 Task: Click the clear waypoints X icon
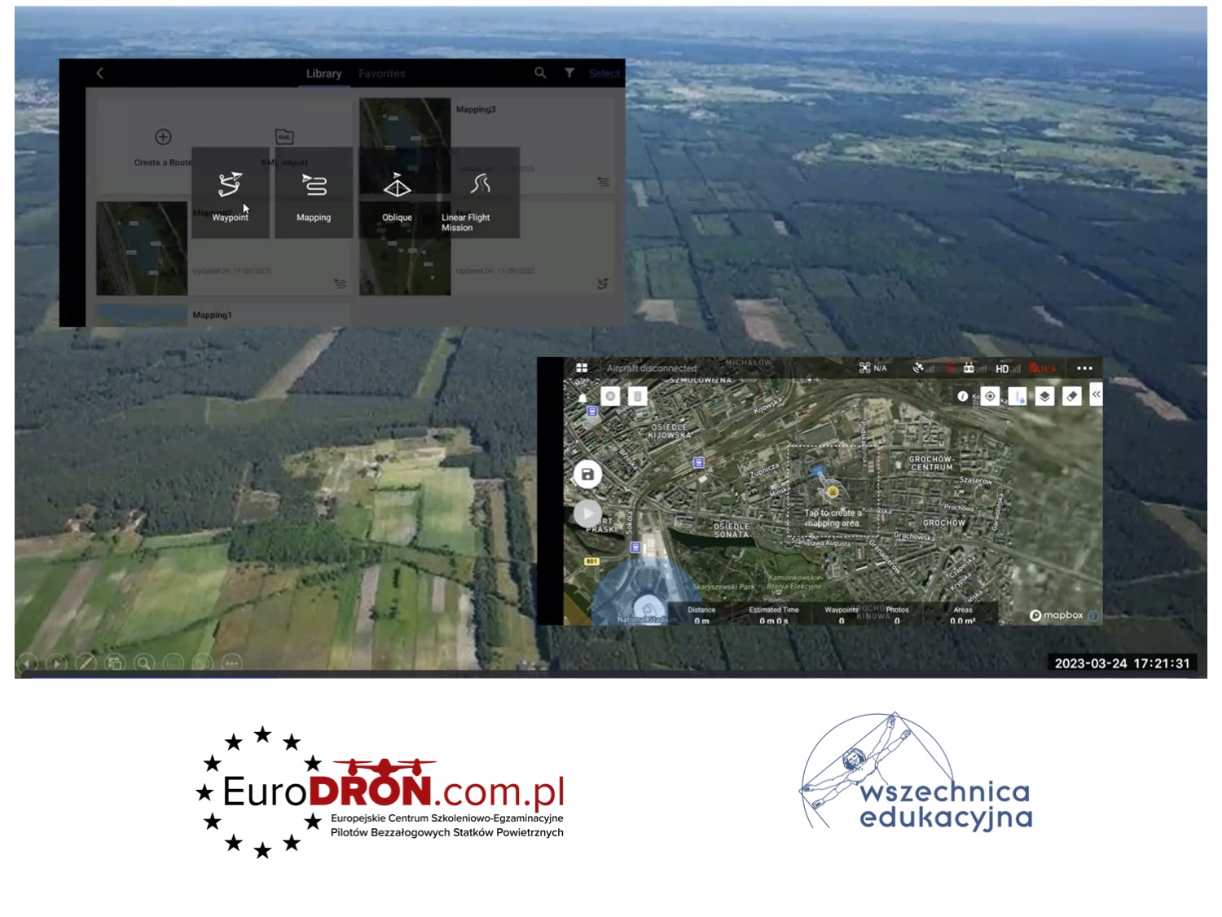[x=610, y=396]
